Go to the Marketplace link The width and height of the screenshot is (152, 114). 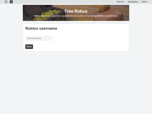click(x=133, y=2)
